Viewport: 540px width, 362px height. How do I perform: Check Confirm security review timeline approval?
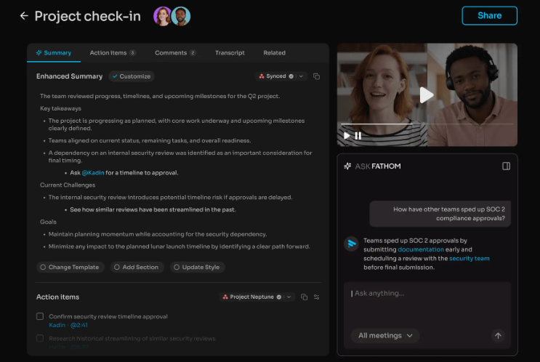coord(40,316)
